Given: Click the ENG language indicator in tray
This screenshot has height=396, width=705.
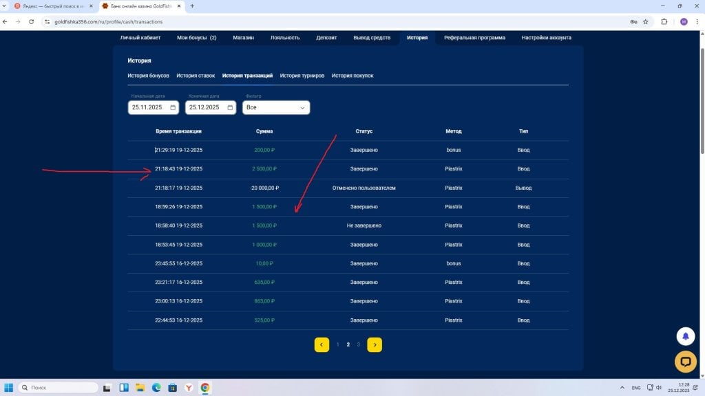Looking at the screenshot, I should [635, 388].
